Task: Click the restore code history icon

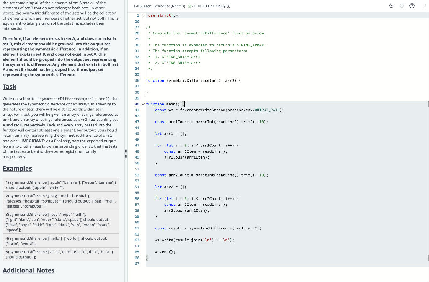Action: click(403, 5)
